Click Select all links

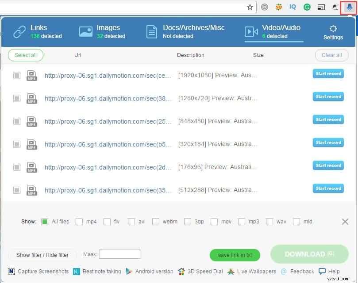[x=25, y=55]
